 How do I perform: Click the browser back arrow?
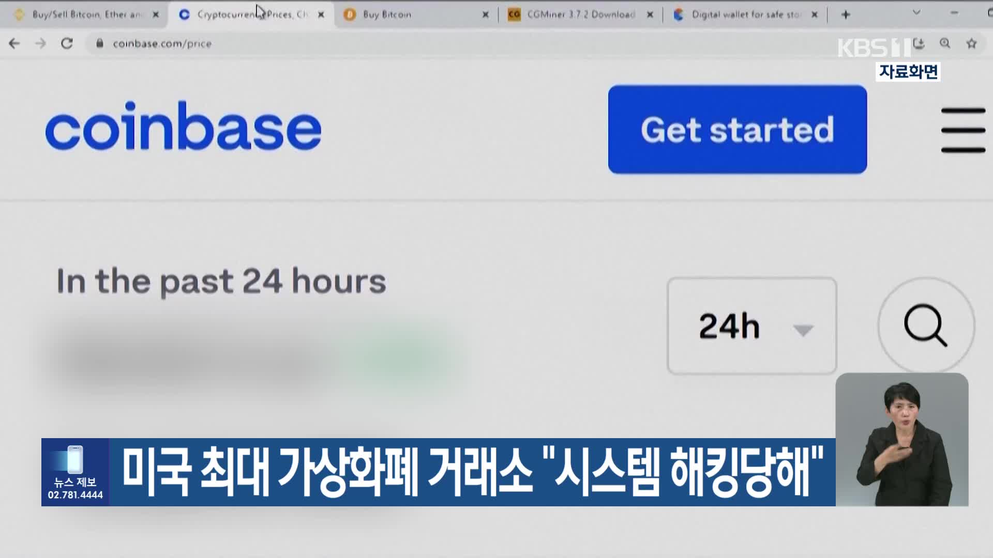pyautogui.click(x=14, y=43)
